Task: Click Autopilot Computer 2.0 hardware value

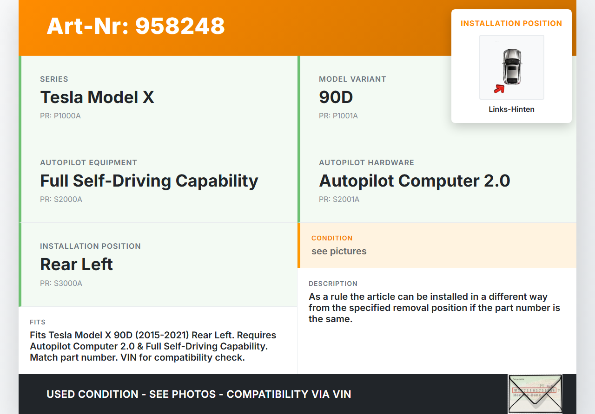Action: [414, 181]
